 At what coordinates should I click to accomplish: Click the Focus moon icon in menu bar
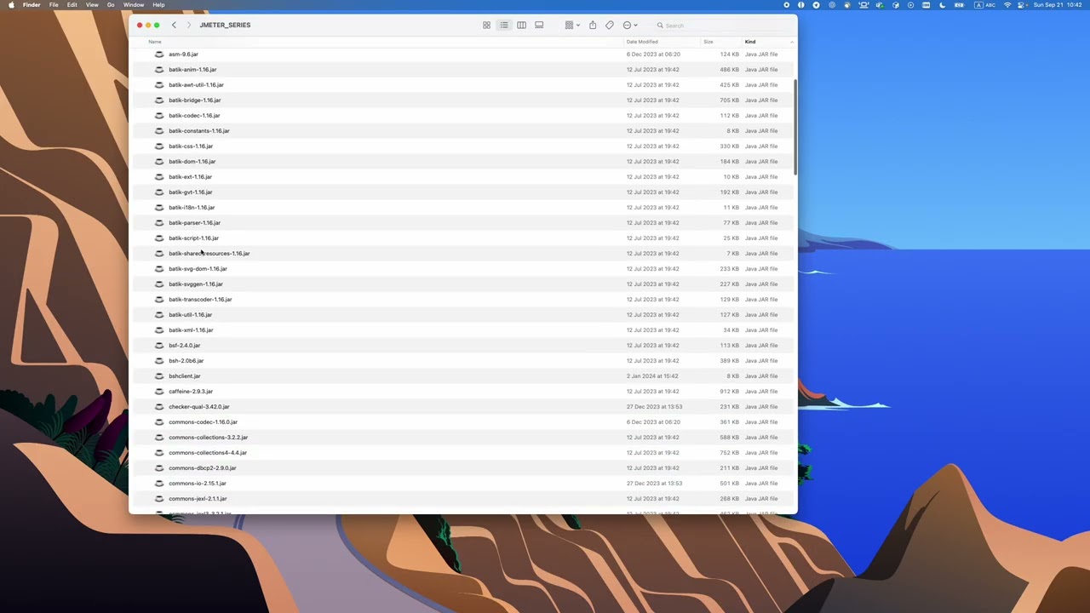[x=943, y=5]
